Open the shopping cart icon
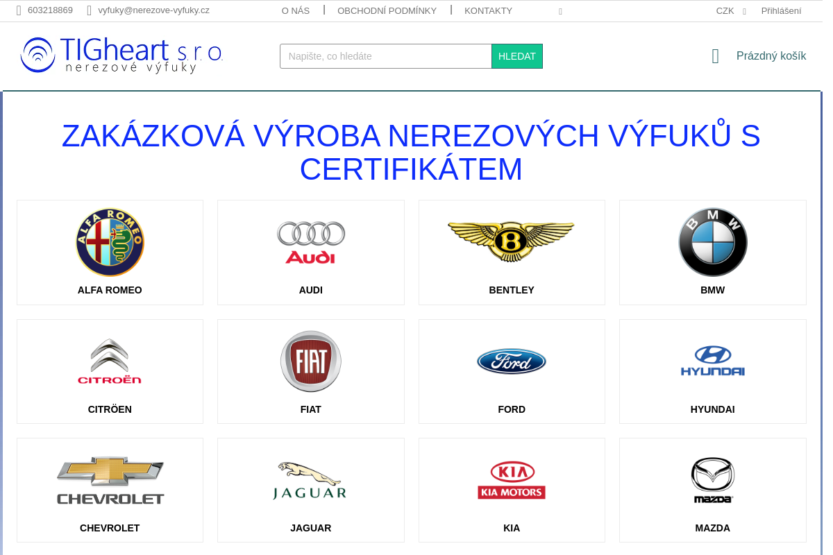833x555 pixels. tap(715, 55)
